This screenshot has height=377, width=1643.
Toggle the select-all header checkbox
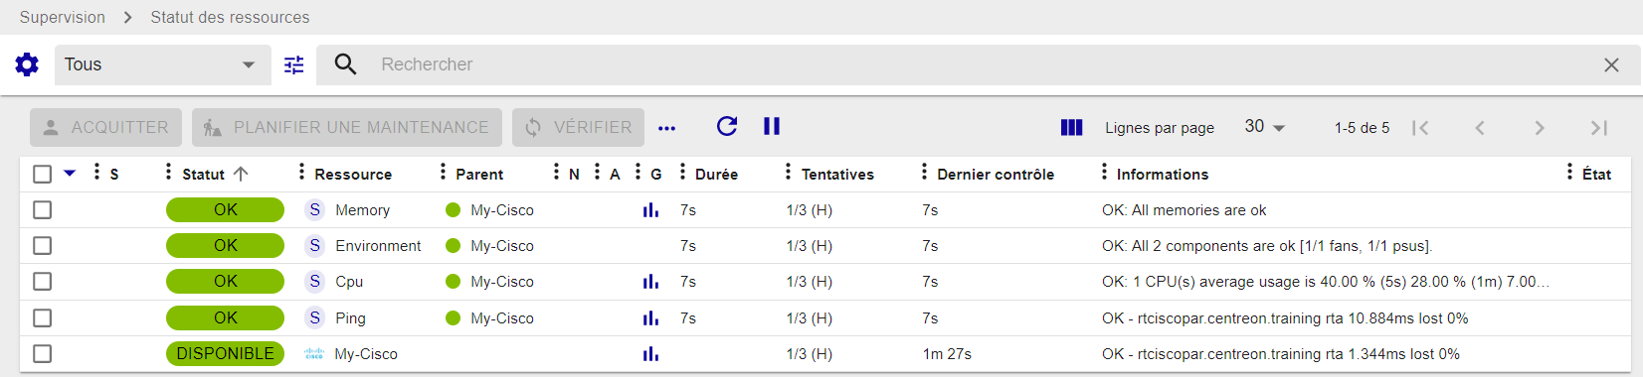42,174
